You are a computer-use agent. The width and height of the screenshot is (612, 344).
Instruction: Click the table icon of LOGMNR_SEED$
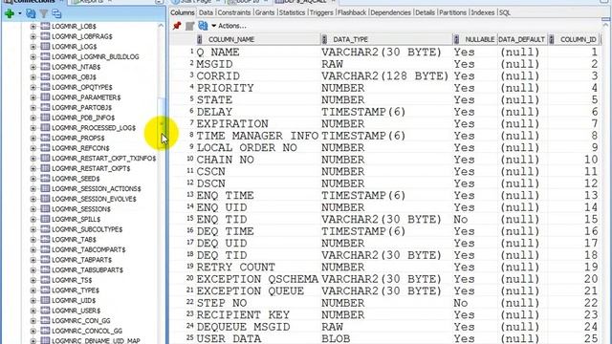45,179
